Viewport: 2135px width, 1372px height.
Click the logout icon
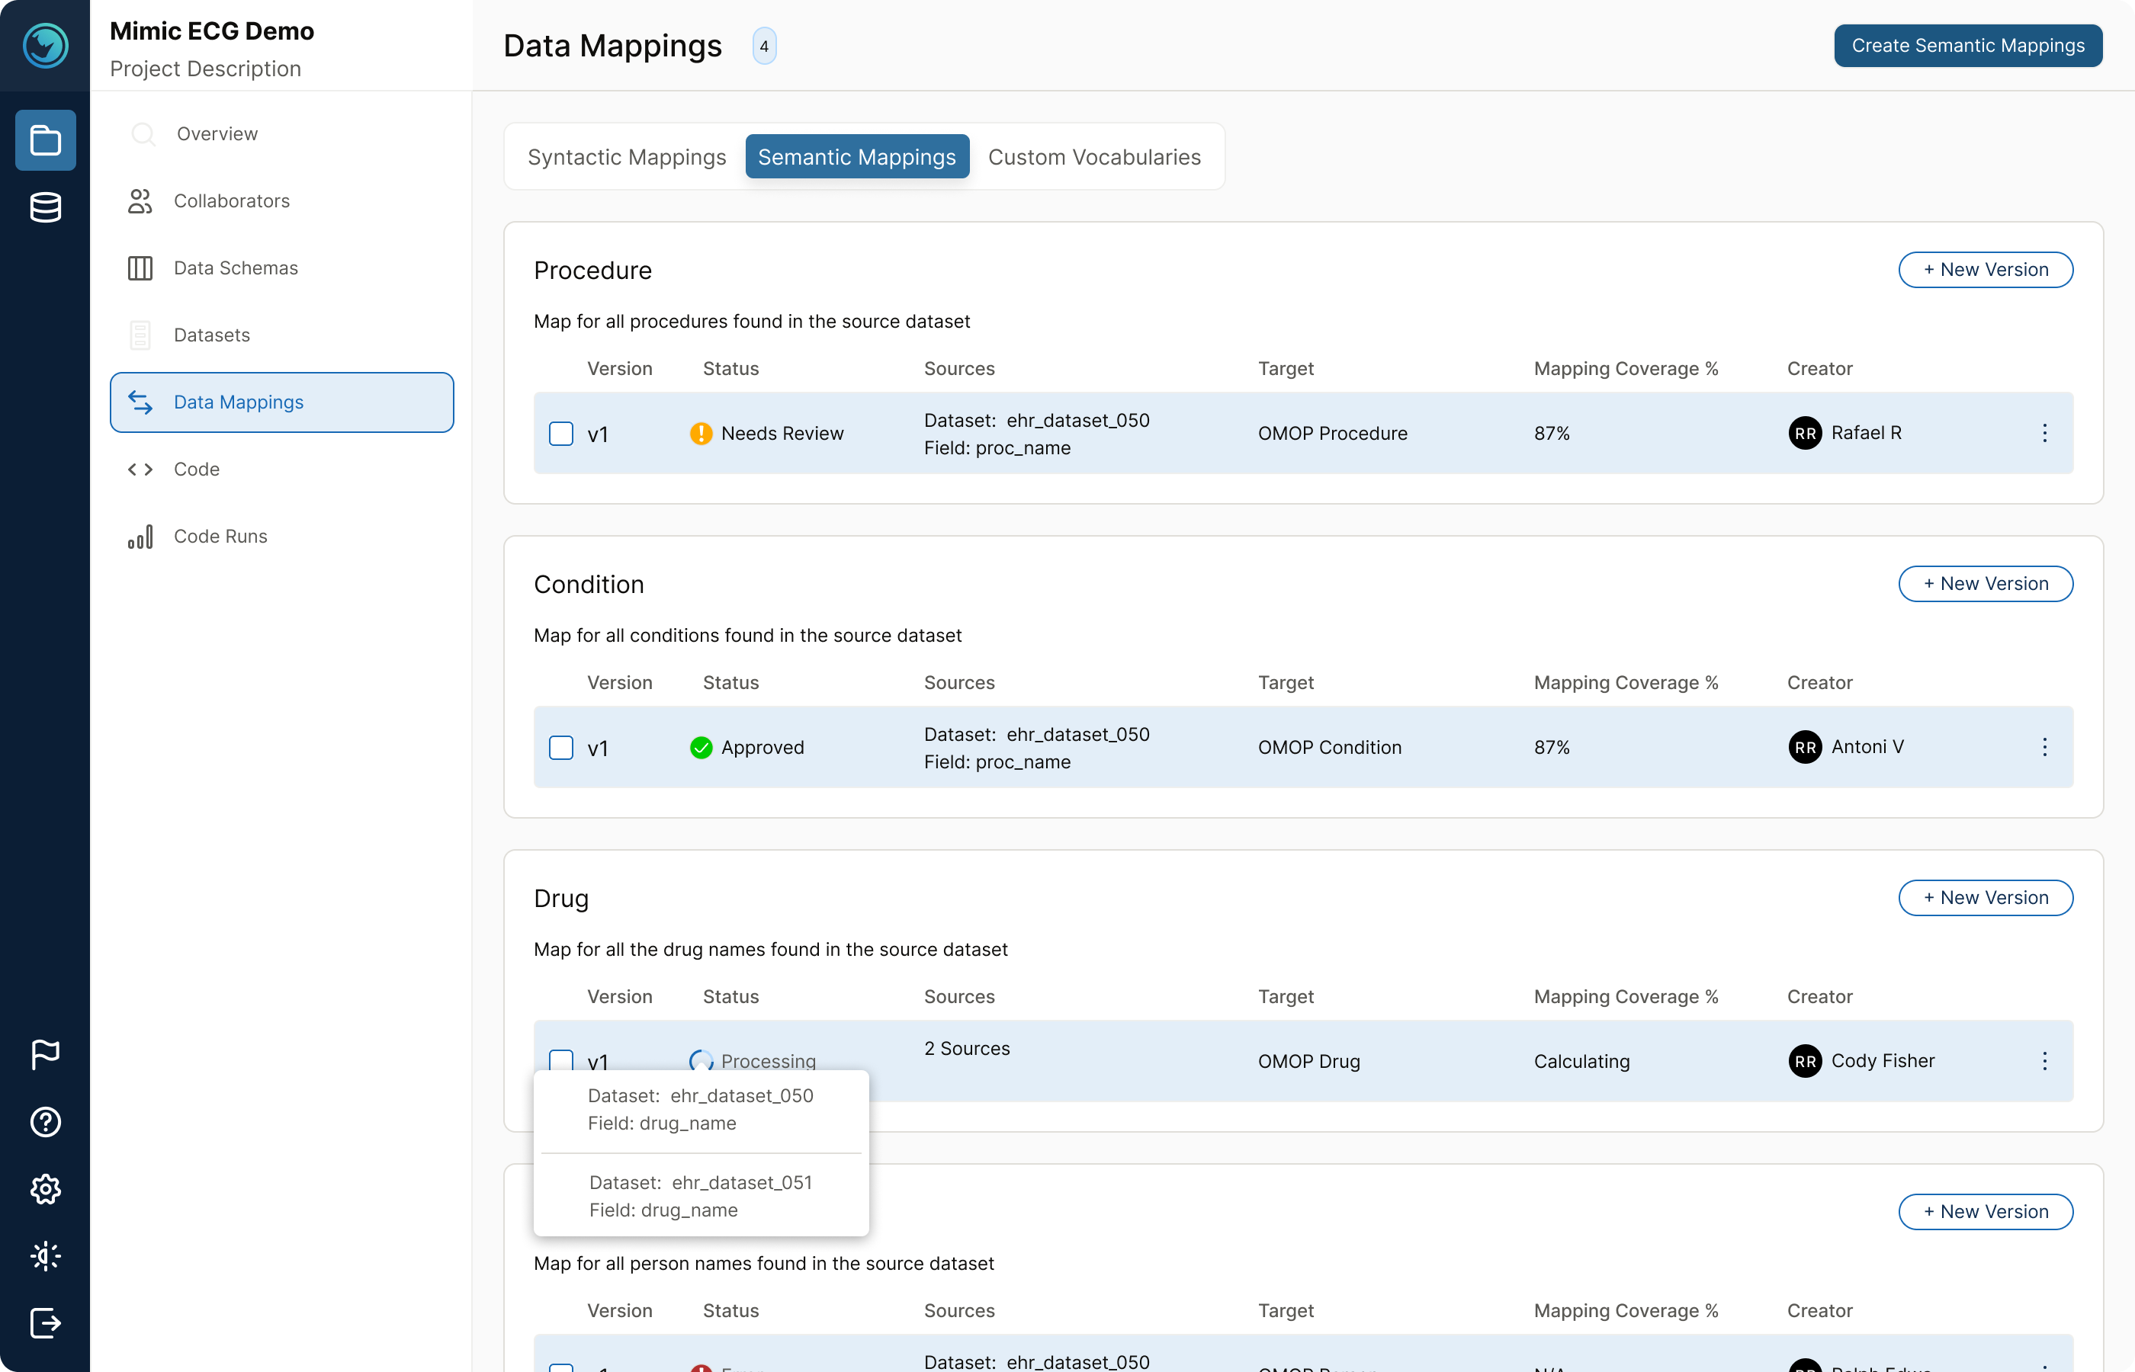pos(46,1323)
